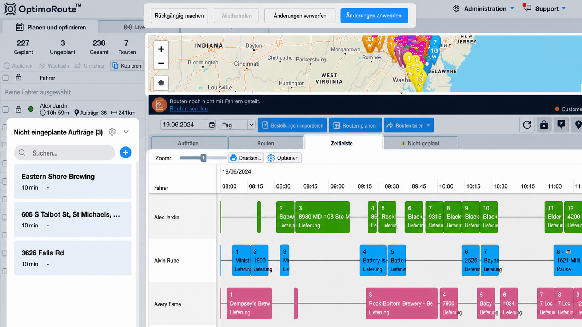This screenshot has height=327, width=582.
Task: Open Administration gear icon
Action: pyautogui.click(x=457, y=8)
